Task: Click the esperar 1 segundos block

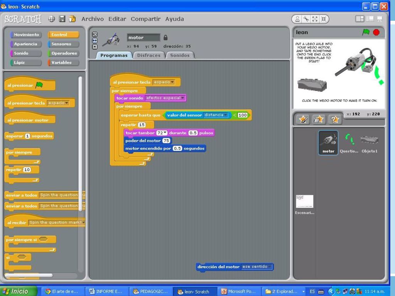Action: click(x=29, y=136)
